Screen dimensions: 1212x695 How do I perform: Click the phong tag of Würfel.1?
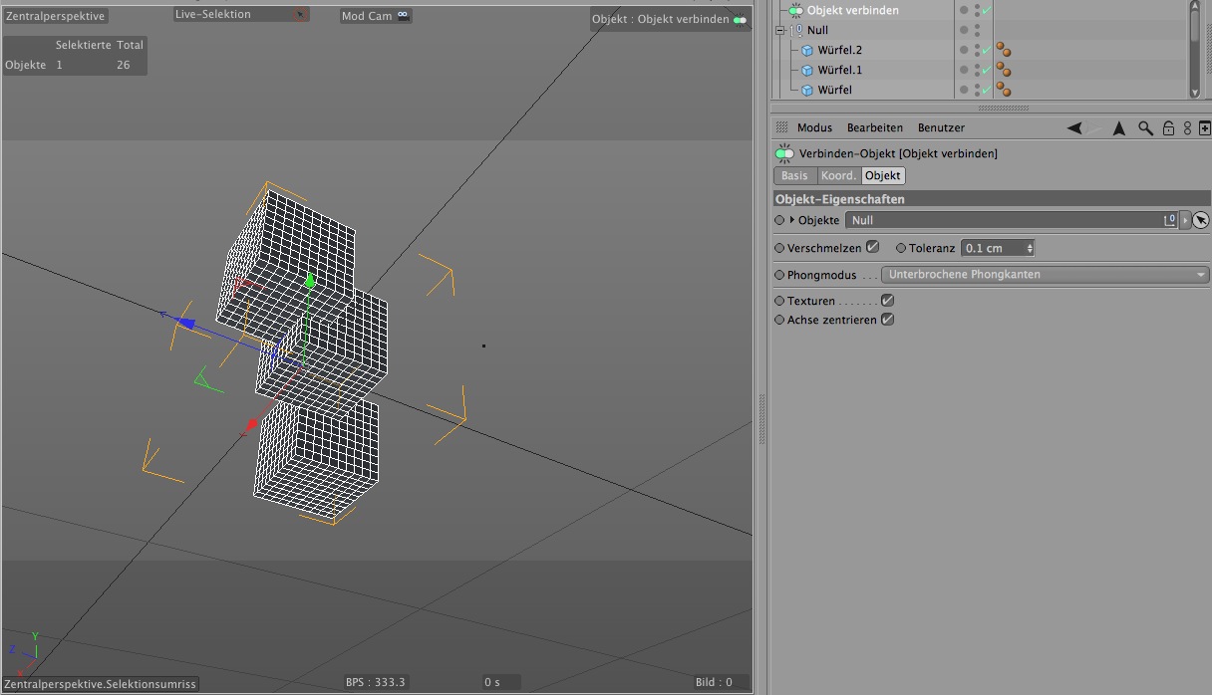tap(1004, 70)
